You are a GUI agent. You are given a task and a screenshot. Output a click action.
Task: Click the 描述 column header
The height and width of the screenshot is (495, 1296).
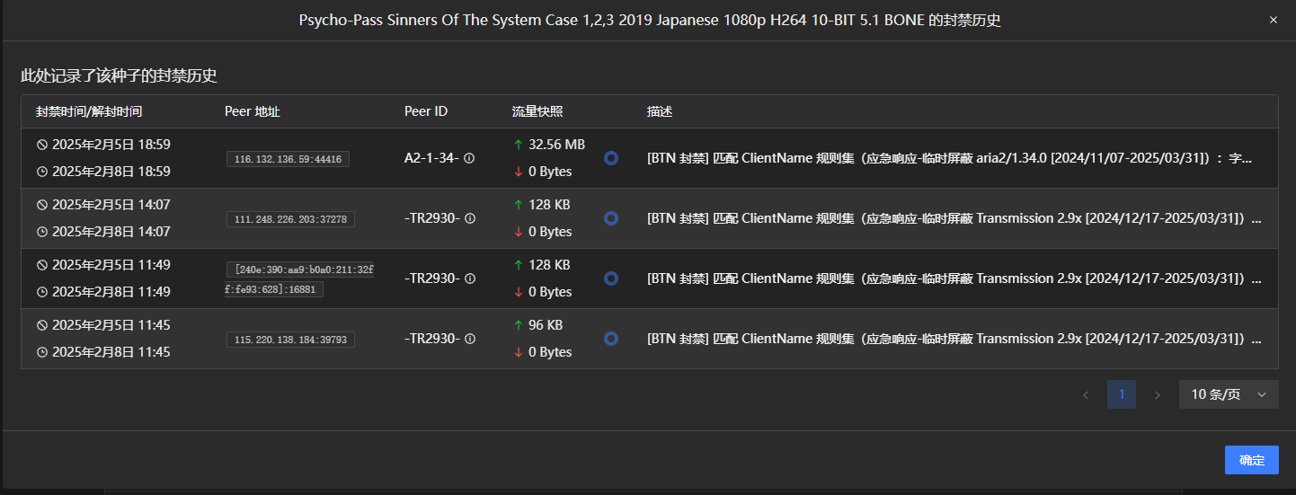tap(660, 111)
